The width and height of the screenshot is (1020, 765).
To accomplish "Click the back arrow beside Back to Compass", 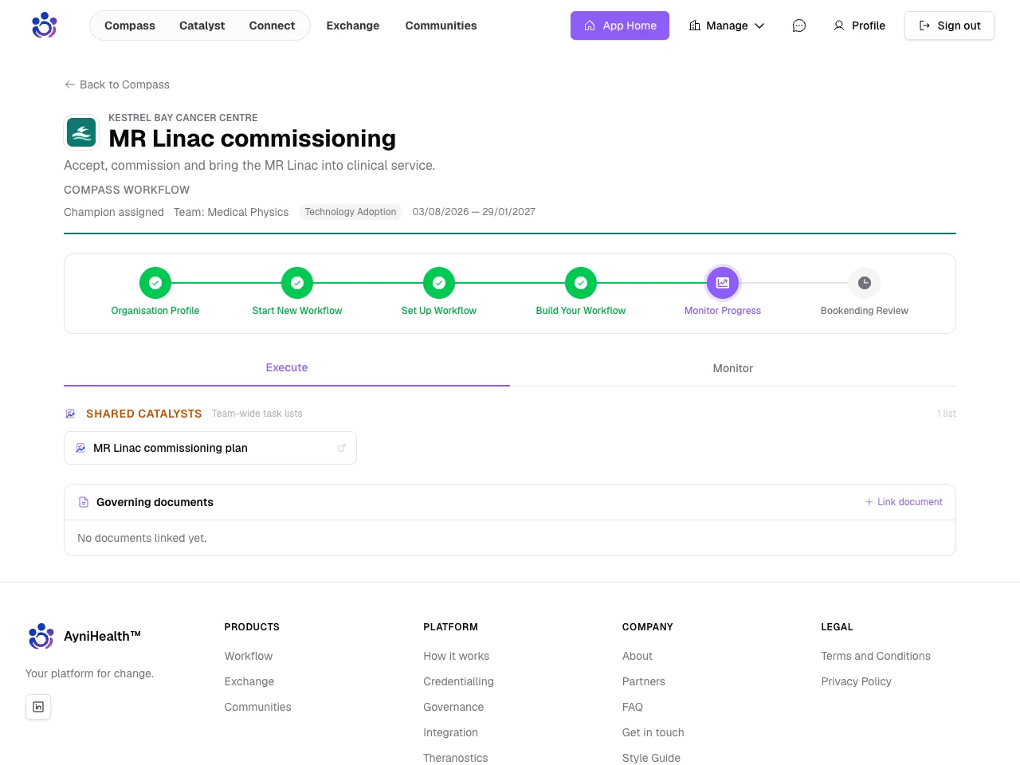I will click(70, 84).
